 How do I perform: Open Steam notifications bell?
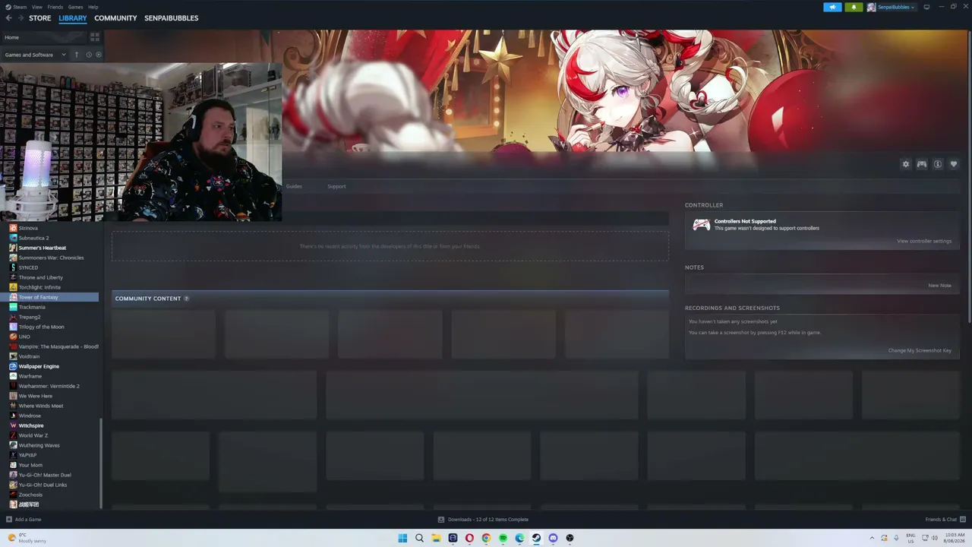tap(854, 7)
